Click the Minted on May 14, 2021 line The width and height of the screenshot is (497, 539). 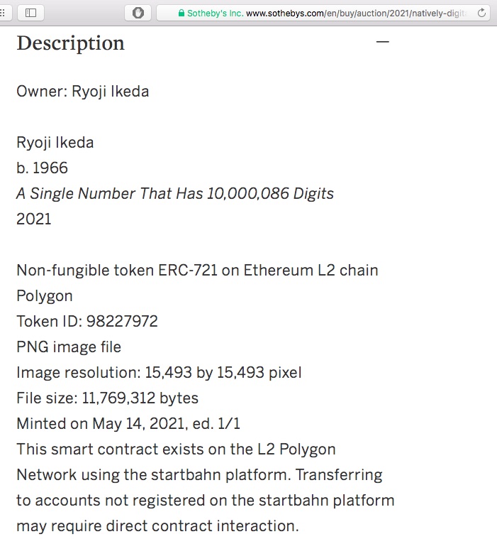(x=128, y=423)
